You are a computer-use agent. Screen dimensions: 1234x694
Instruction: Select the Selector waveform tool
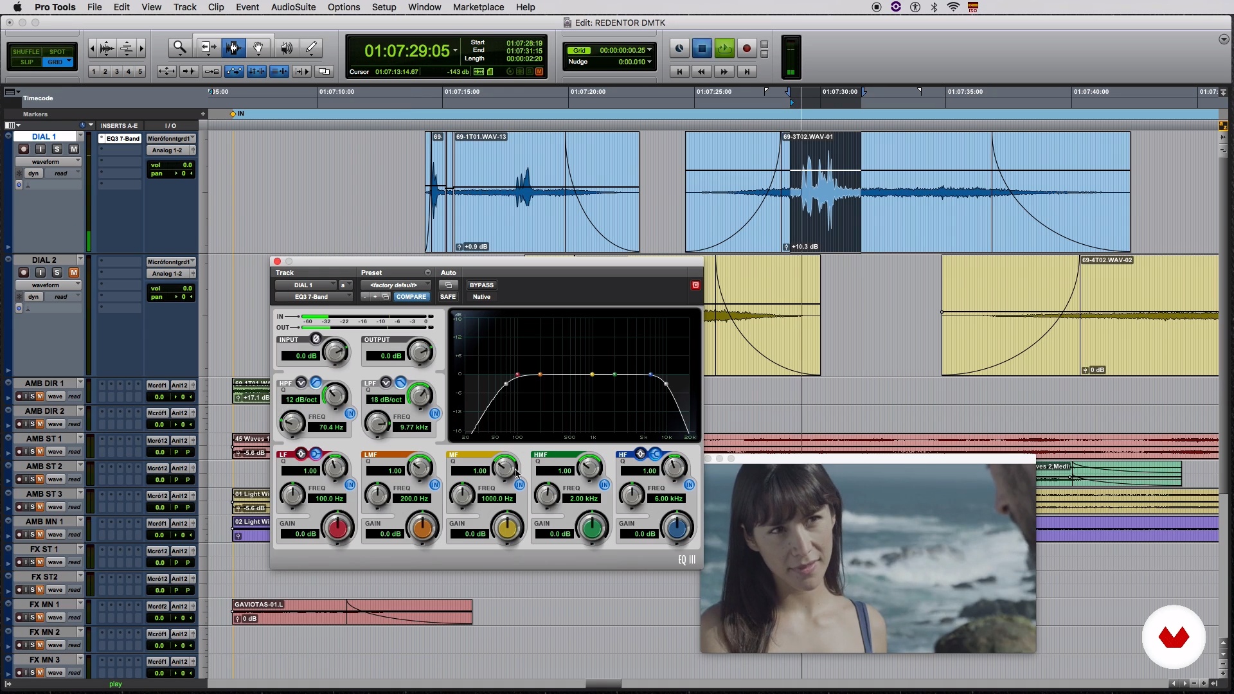233,48
